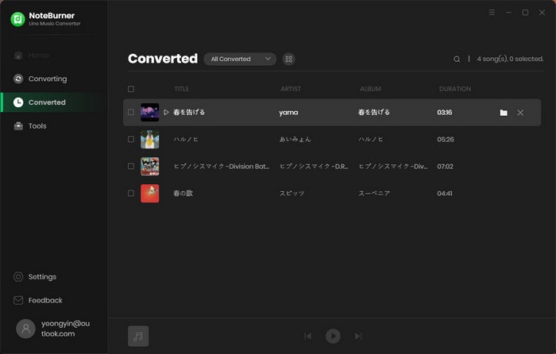Play the 春を告げる track using row play icon
The height and width of the screenshot is (354, 556).
(x=166, y=113)
